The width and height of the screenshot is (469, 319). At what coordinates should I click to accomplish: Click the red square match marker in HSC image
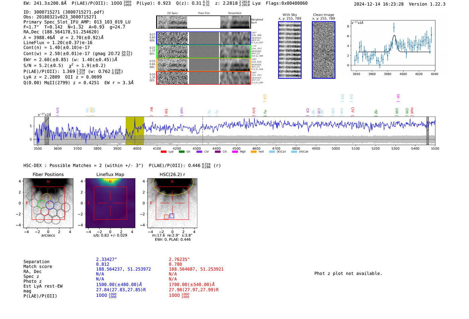166,217
